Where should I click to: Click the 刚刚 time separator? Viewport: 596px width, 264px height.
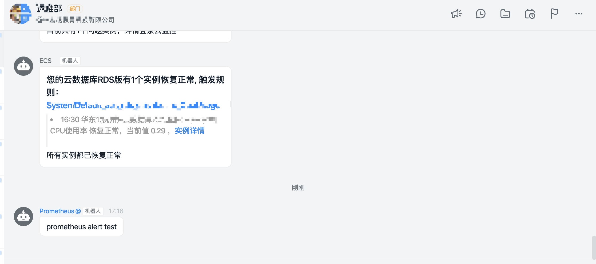pos(298,188)
